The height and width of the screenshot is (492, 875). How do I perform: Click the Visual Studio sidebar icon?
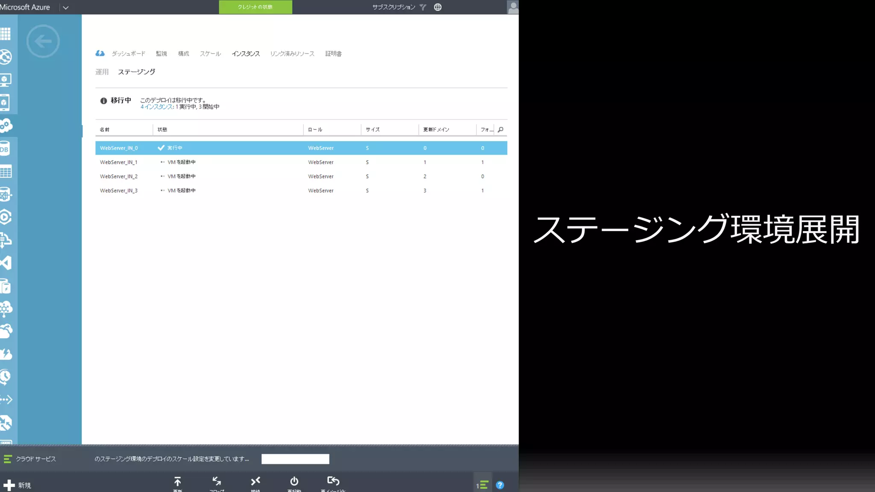tap(6, 263)
